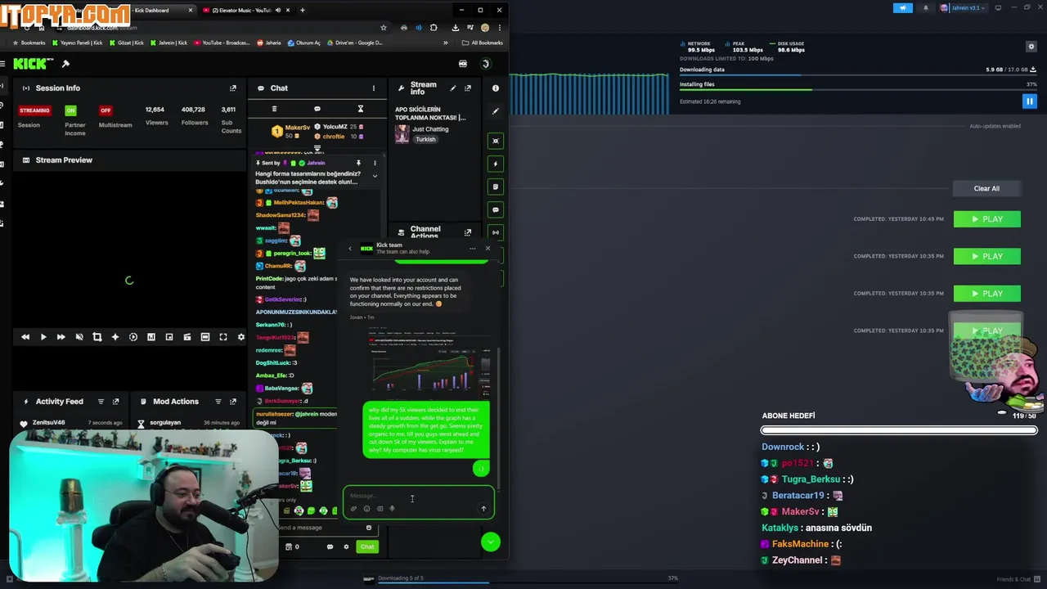Click the Steam announcements megaphone button

coord(903,8)
